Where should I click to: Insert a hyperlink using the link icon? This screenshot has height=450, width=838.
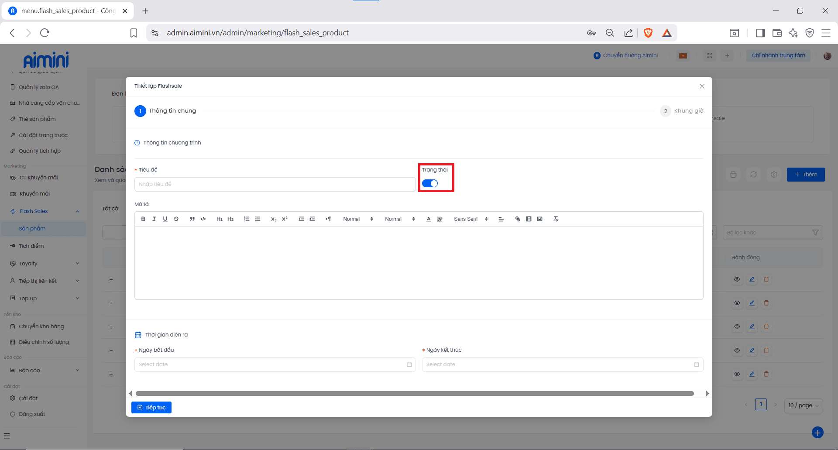[x=518, y=219]
